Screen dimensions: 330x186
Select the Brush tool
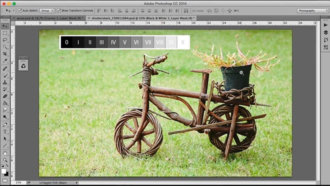click(x=5, y=75)
